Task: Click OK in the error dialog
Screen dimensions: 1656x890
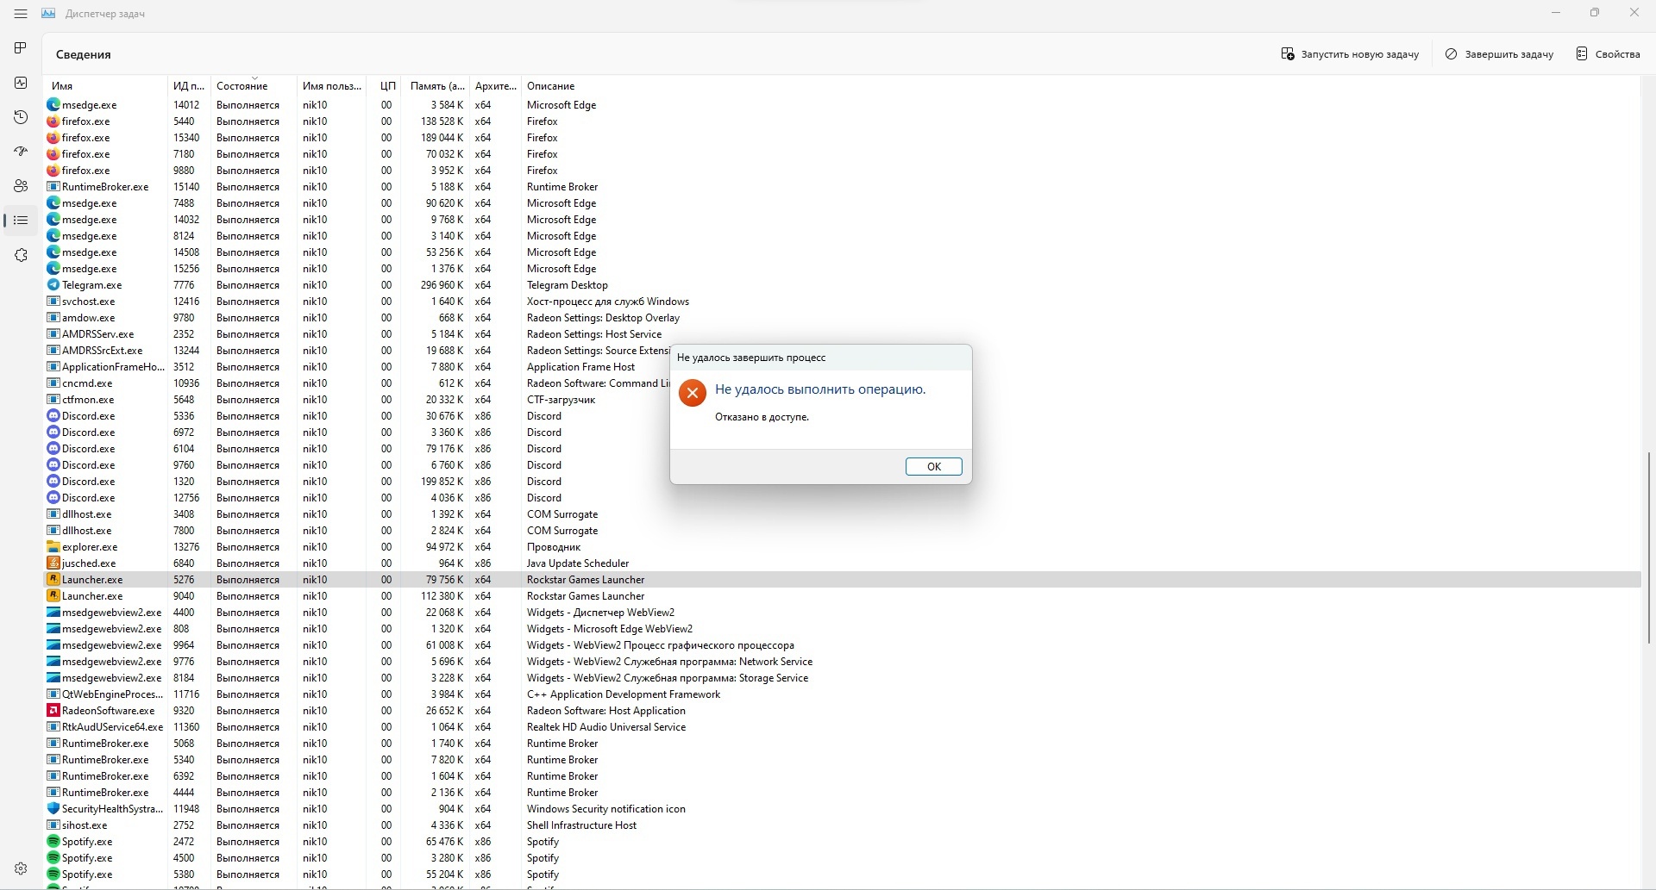Action: (933, 466)
